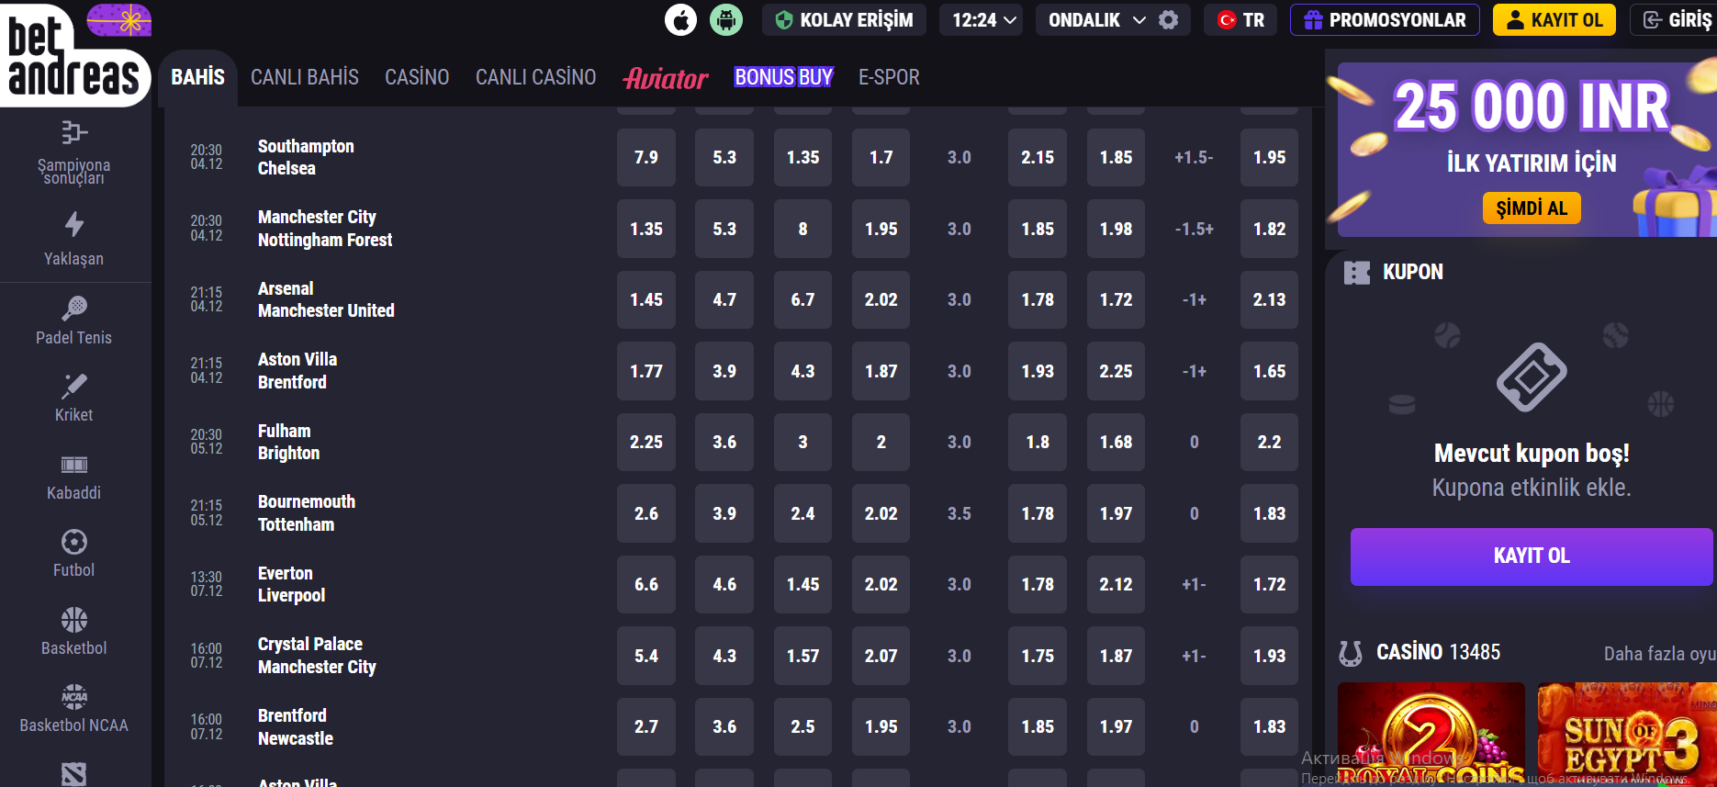
Task: Switch to Casino tab
Action: click(x=417, y=77)
